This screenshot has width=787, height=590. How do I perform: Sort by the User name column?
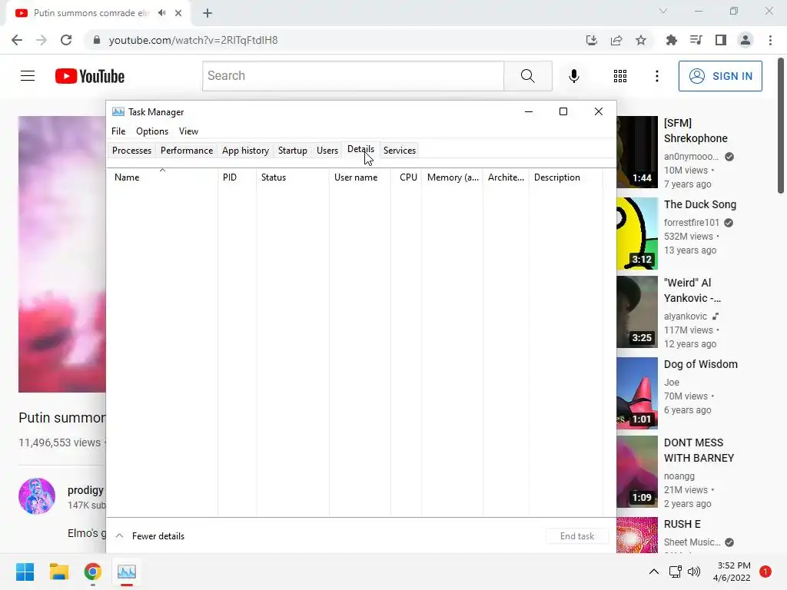point(360,177)
